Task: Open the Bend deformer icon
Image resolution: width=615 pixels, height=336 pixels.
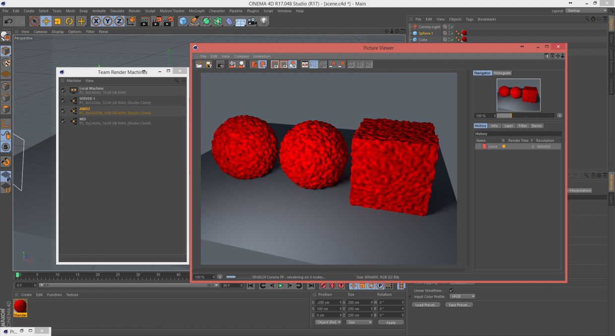Action: (x=230, y=21)
